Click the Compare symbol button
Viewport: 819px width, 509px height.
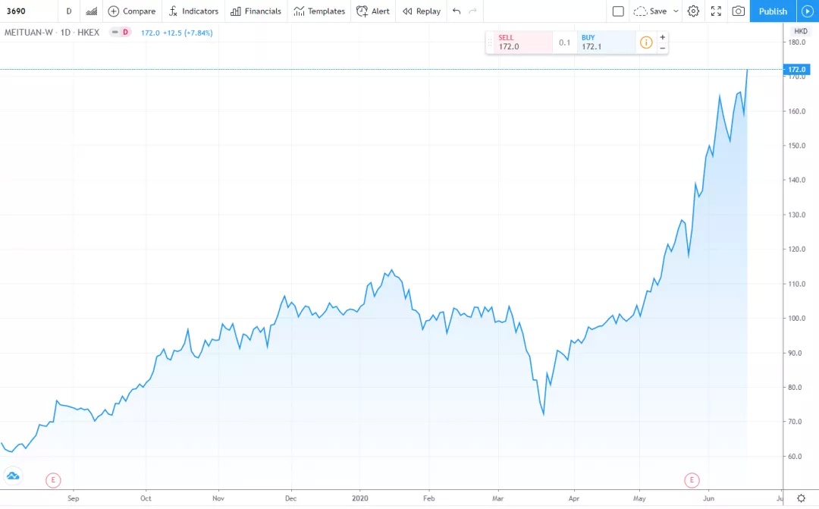tap(132, 11)
